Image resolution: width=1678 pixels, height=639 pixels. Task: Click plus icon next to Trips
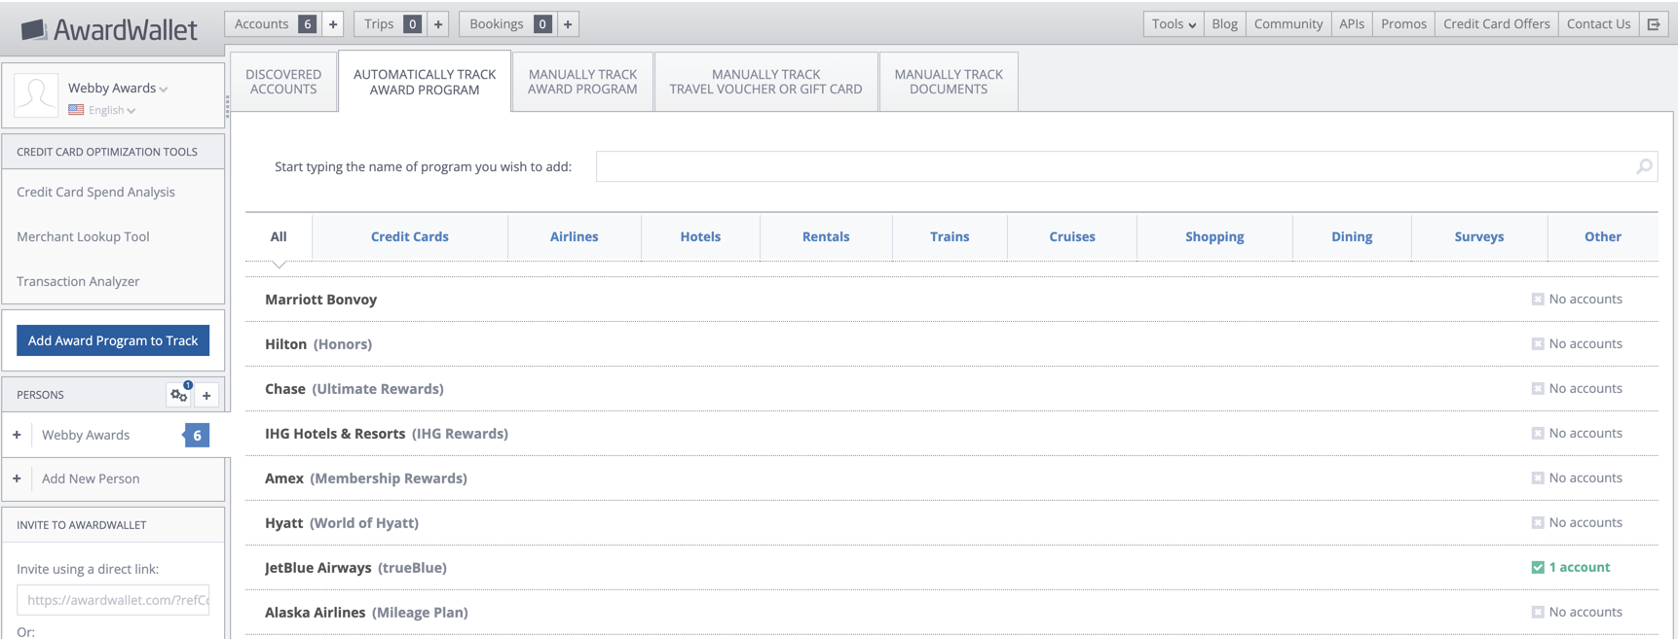pos(438,24)
